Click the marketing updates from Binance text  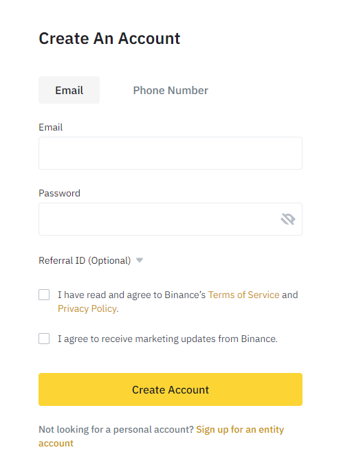(x=206, y=339)
